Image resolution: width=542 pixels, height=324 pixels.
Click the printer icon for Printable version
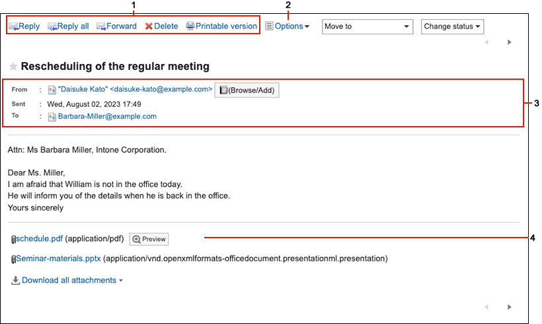(x=190, y=26)
